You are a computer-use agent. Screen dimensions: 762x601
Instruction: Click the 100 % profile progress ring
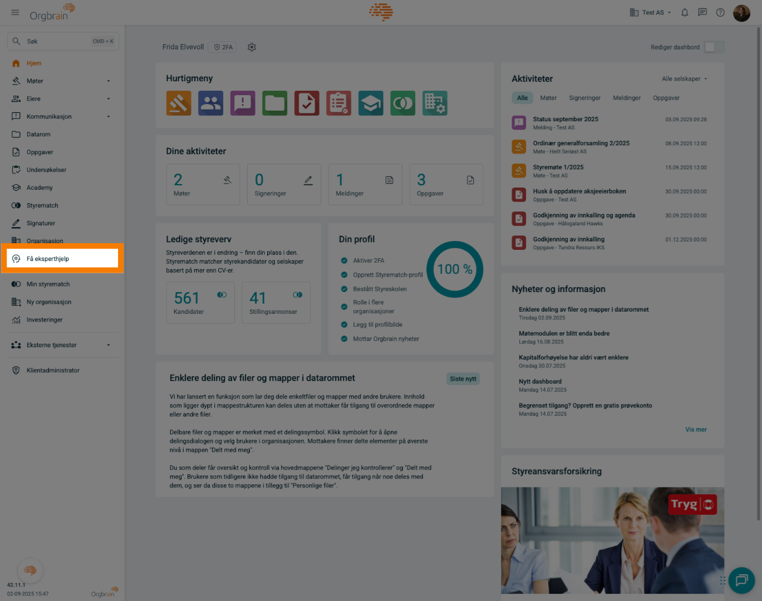click(455, 269)
